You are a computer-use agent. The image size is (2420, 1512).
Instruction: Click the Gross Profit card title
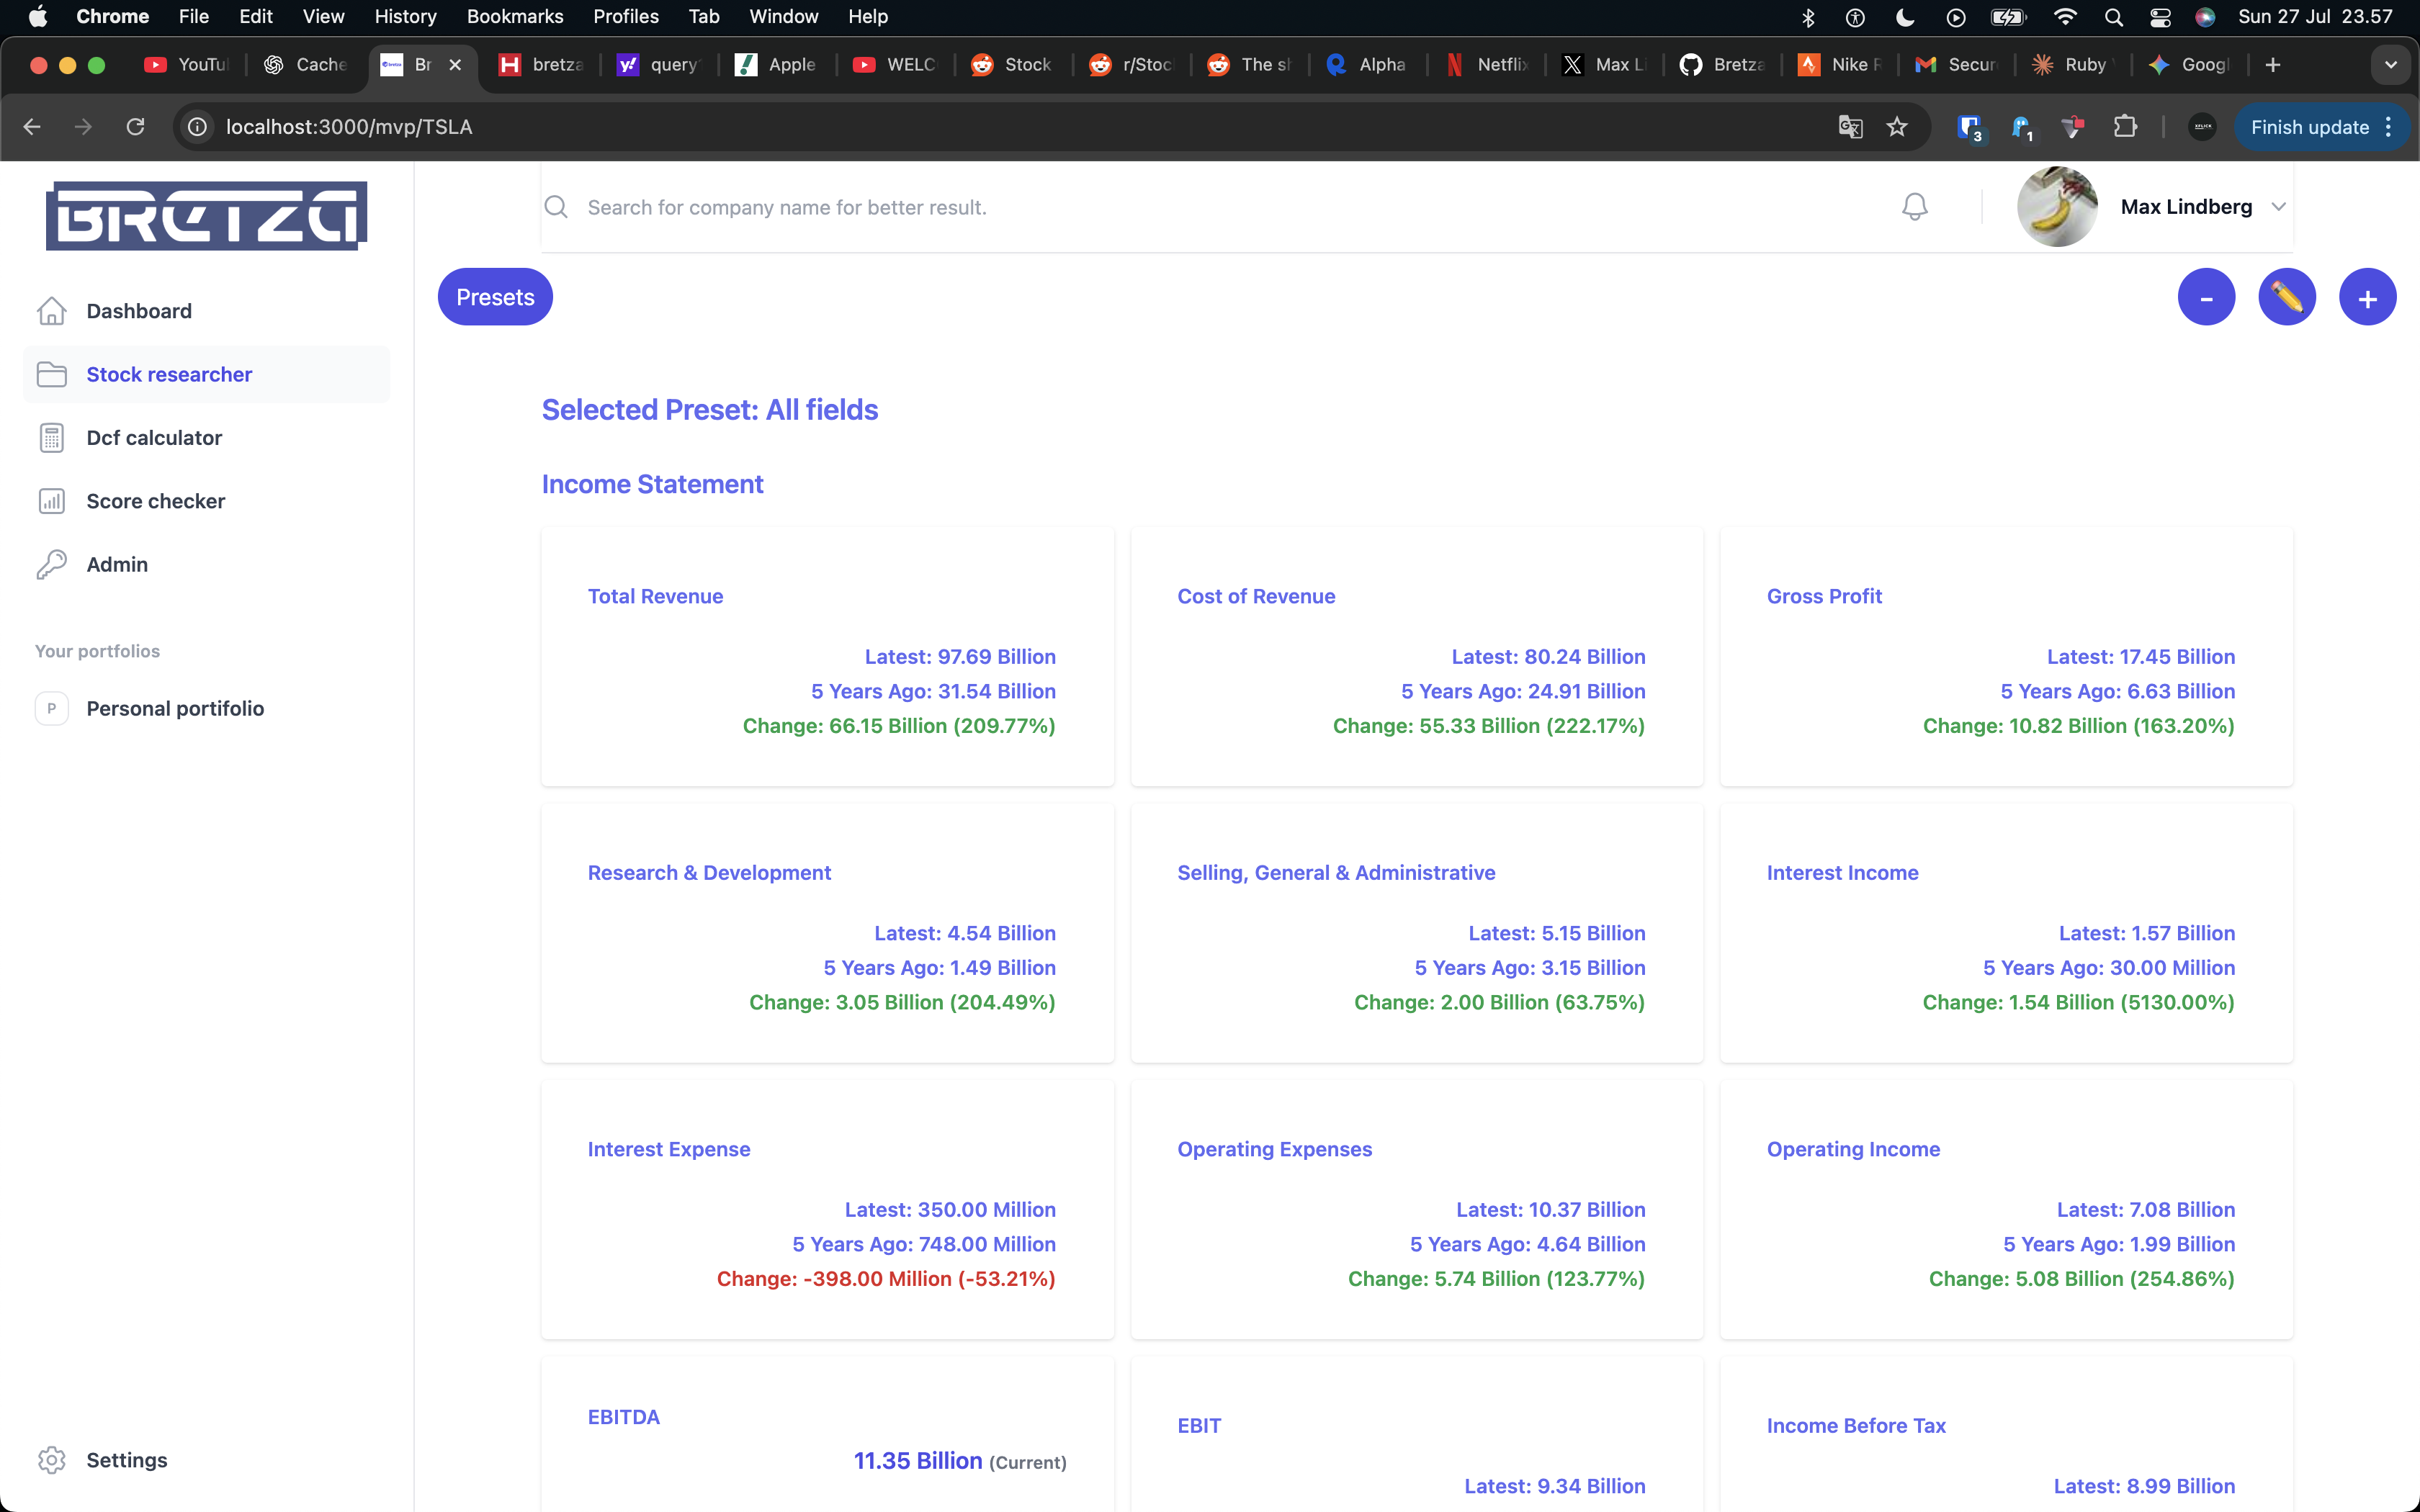point(1824,596)
